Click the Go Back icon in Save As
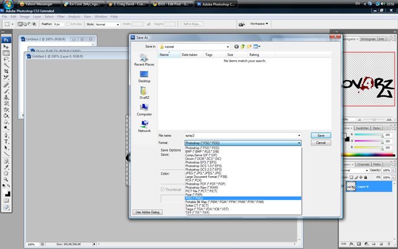This screenshot has height=249, width=398. click(237, 47)
